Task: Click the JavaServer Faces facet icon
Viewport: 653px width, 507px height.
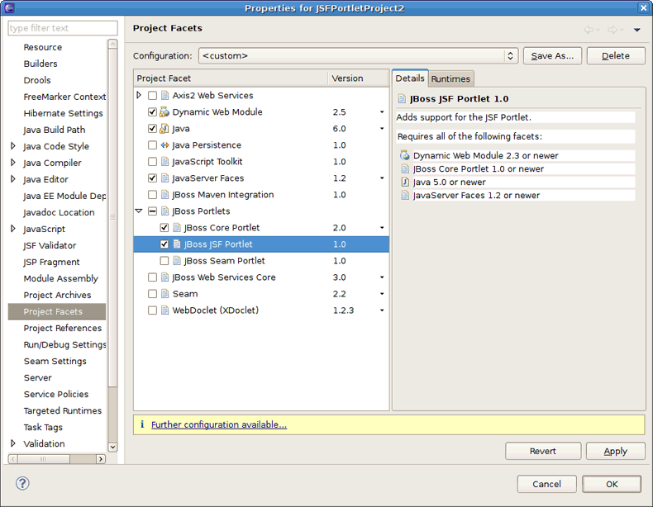Action: 165,178
